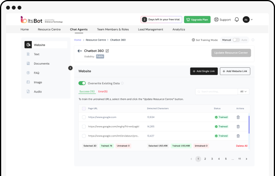Click the notification bell icon
Image resolution: width=275 pixels, height=176 pixels.
pos(237,19)
